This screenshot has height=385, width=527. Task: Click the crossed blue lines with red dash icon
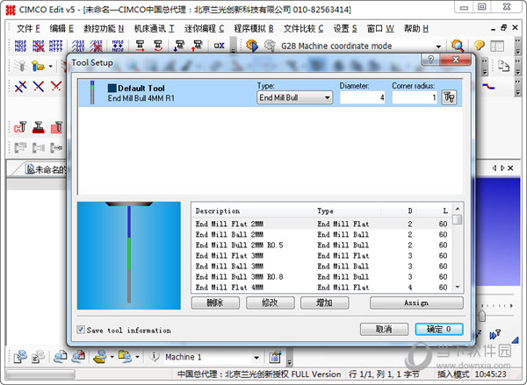[21, 87]
